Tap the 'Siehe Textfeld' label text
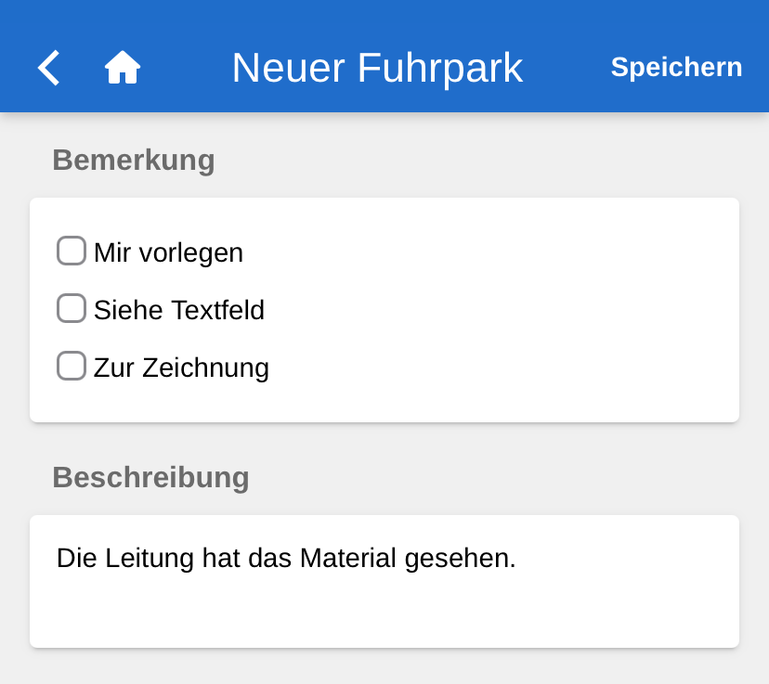 click(179, 310)
